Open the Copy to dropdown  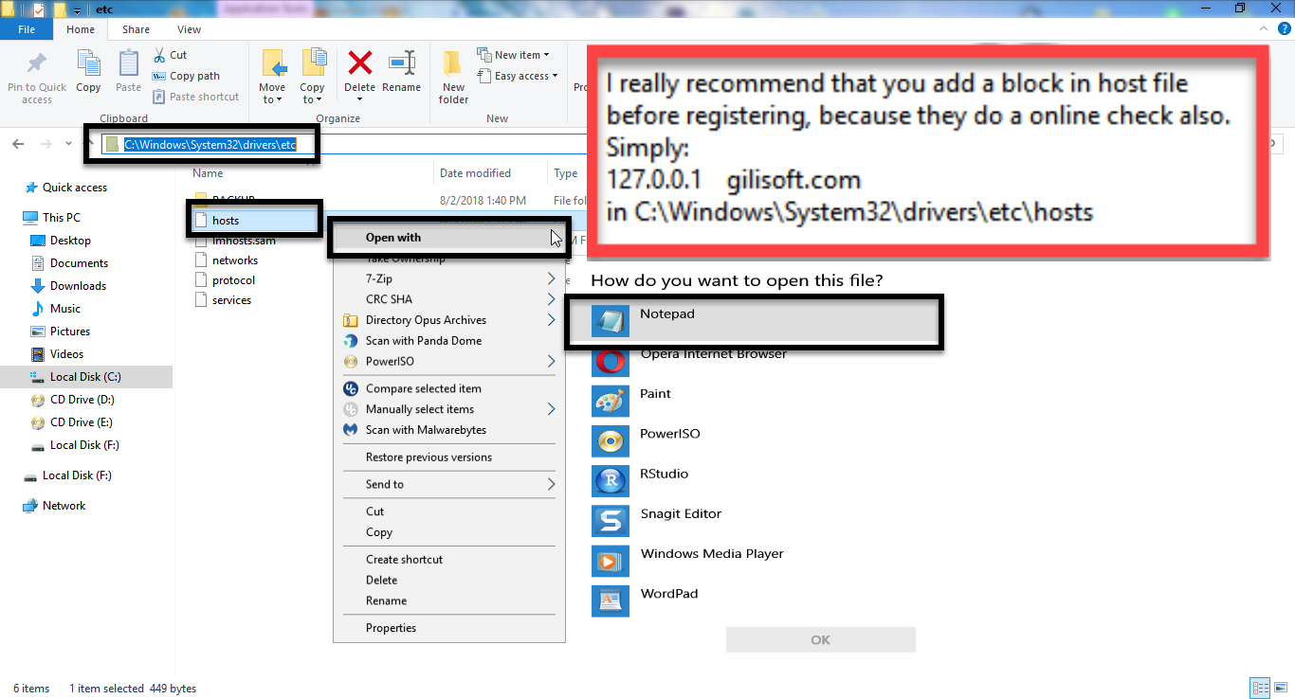[312, 93]
